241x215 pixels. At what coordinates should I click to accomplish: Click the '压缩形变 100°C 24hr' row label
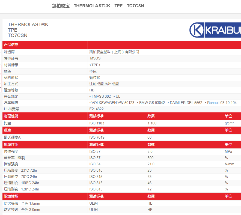pyautogui.click(x=22, y=183)
